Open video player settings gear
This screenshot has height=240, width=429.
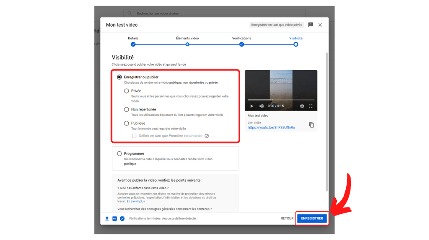point(302,106)
